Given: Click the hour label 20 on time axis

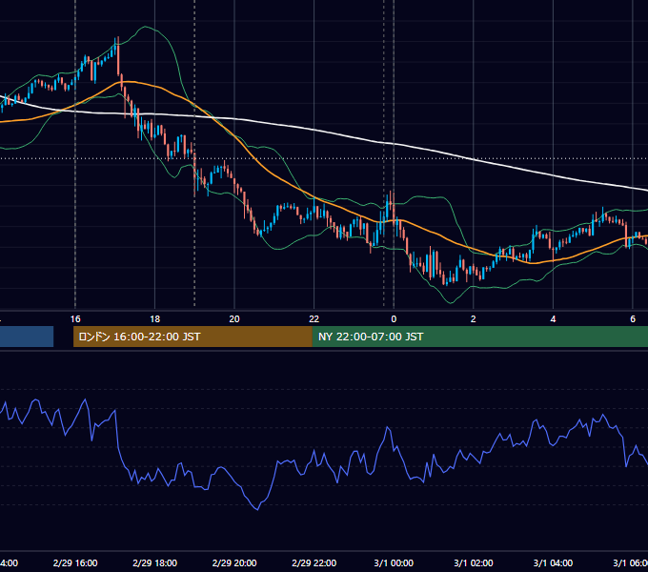Looking at the screenshot, I should point(234,319).
